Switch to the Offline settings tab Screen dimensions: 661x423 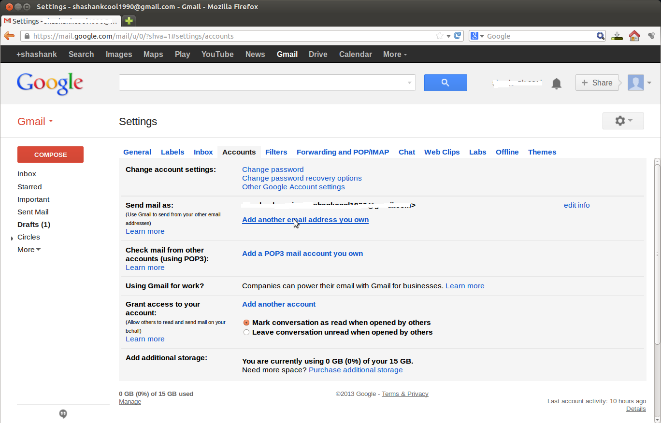coord(507,152)
